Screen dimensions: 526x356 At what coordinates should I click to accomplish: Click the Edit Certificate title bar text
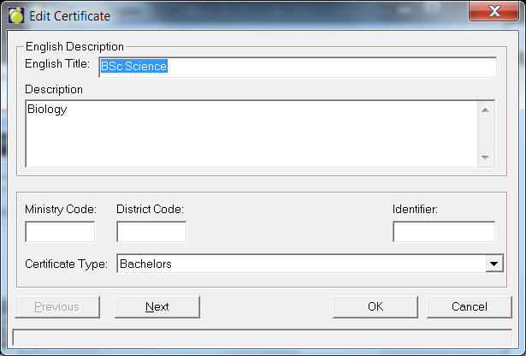tap(69, 15)
